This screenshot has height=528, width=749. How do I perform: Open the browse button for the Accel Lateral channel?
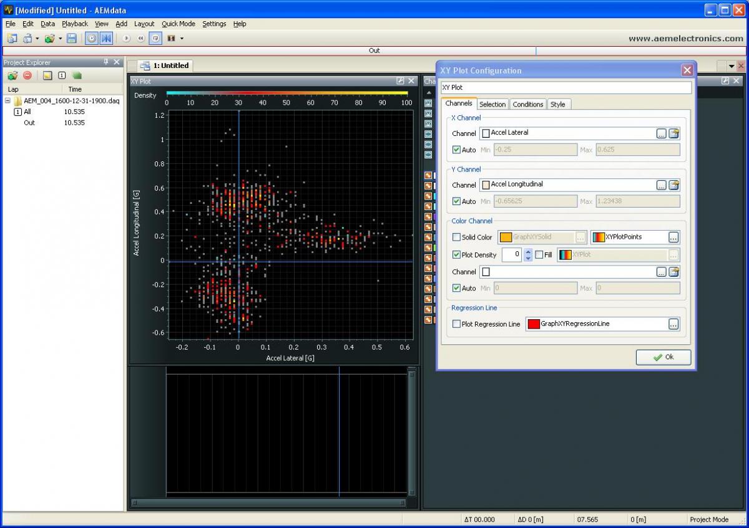pos(661,133)
